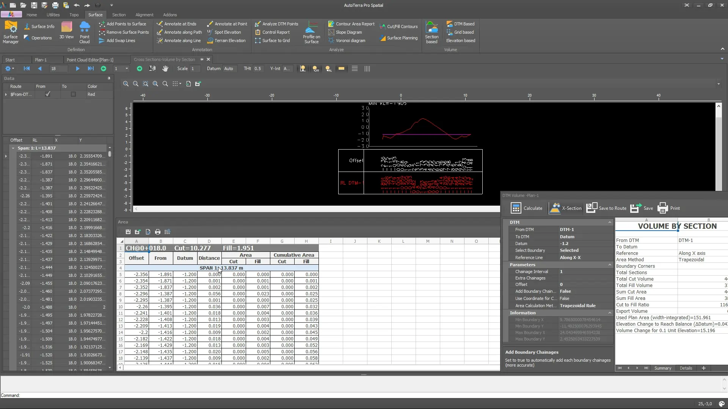Select Add Swap Lines
728x409 pixels.
pos(117,41)
